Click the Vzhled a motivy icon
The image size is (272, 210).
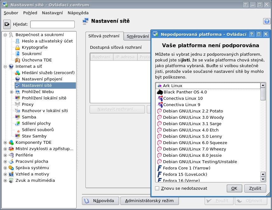pos(11,174)
